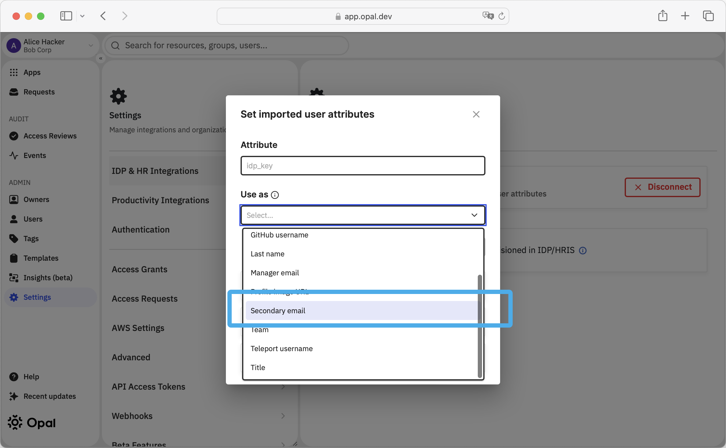Select Manager email option
726x448 pixels.
pos(362,273)
